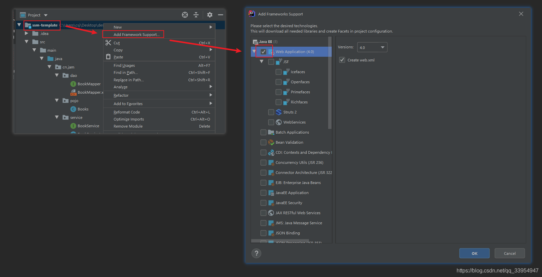Click the frameworks list horizontal scrollbar
The height and width of the screenshot is (277, 542).
pyautogui.click(x=280, y=241)
